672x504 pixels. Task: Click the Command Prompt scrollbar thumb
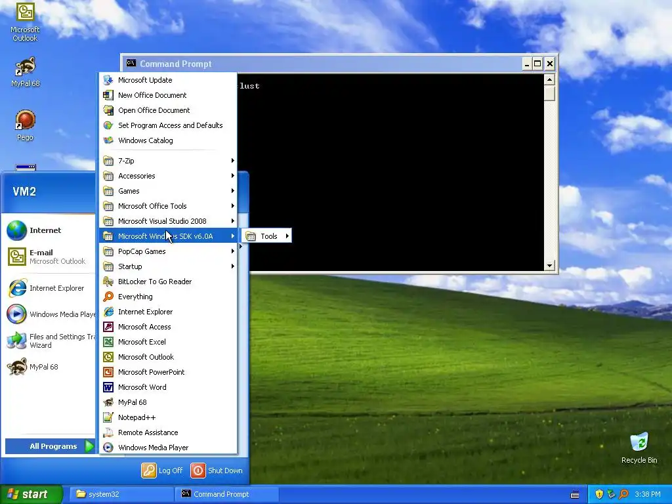pos(549,93)
